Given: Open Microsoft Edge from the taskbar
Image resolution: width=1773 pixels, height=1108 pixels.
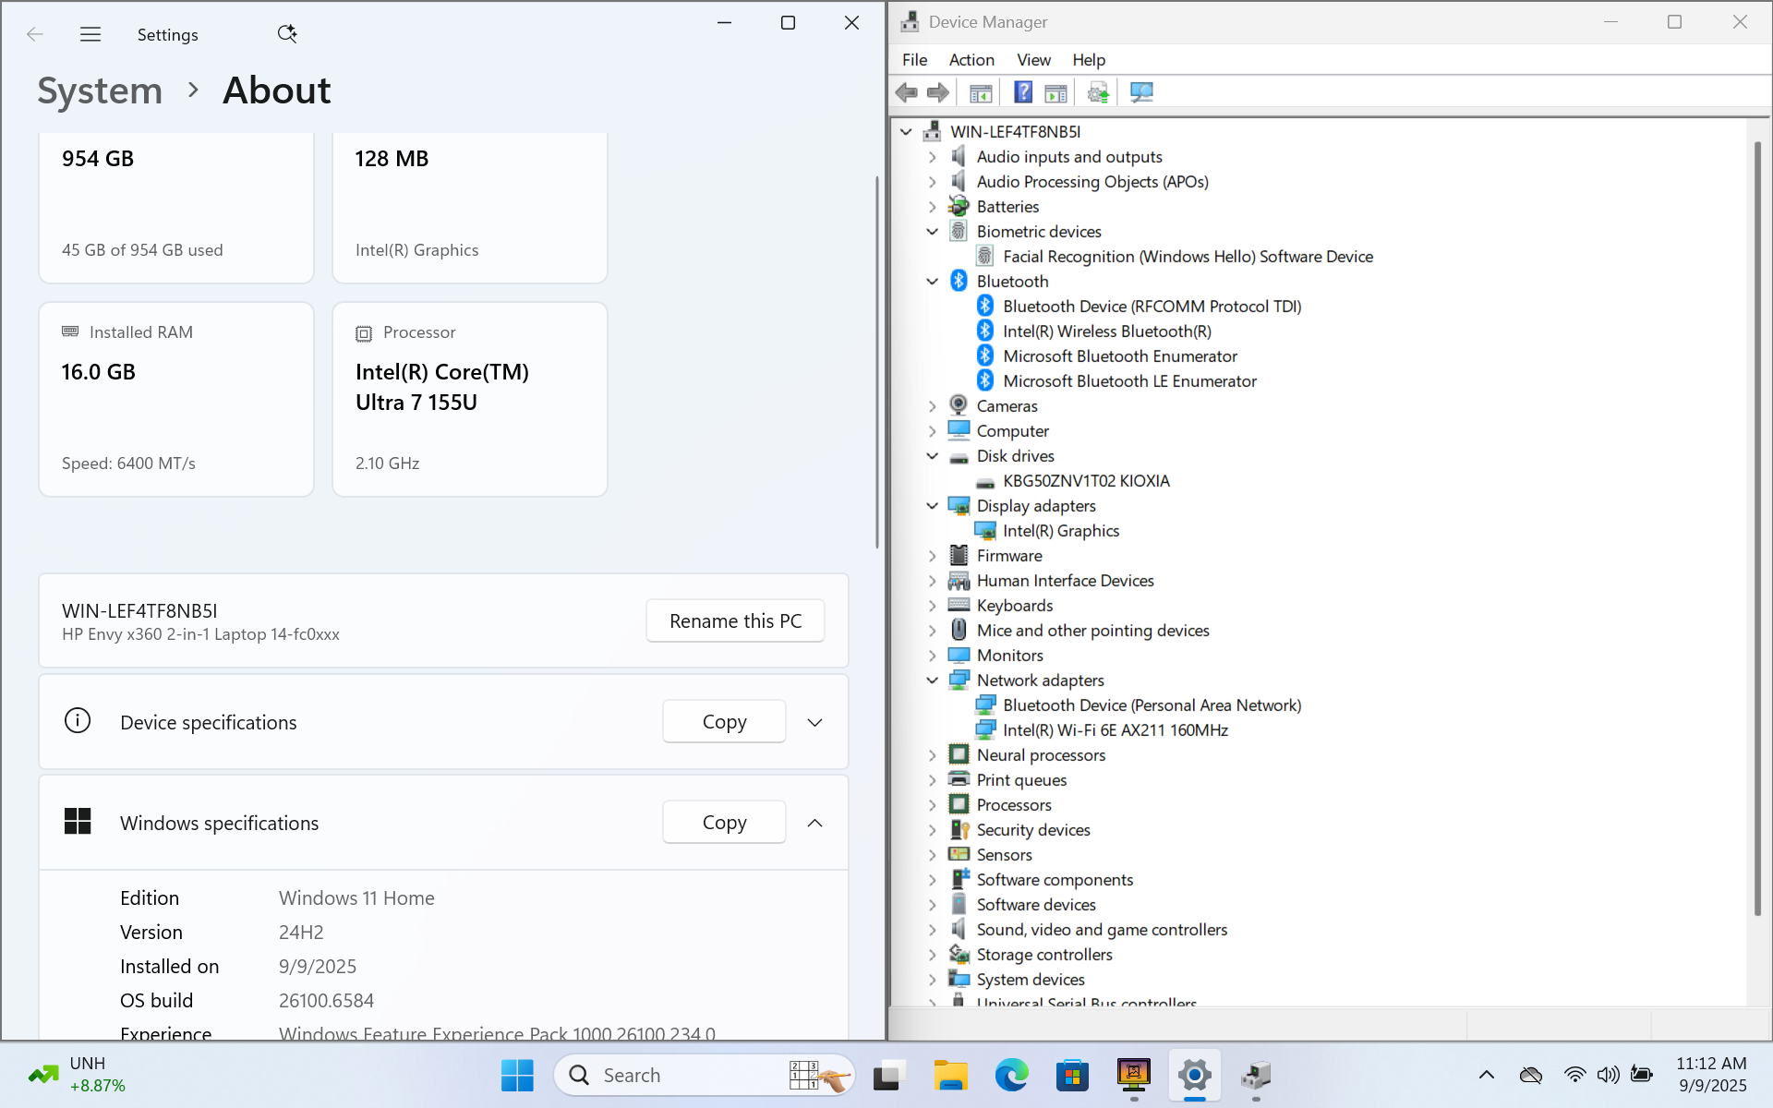Looking at the screenshot, I should [x=1011, y=1075].
